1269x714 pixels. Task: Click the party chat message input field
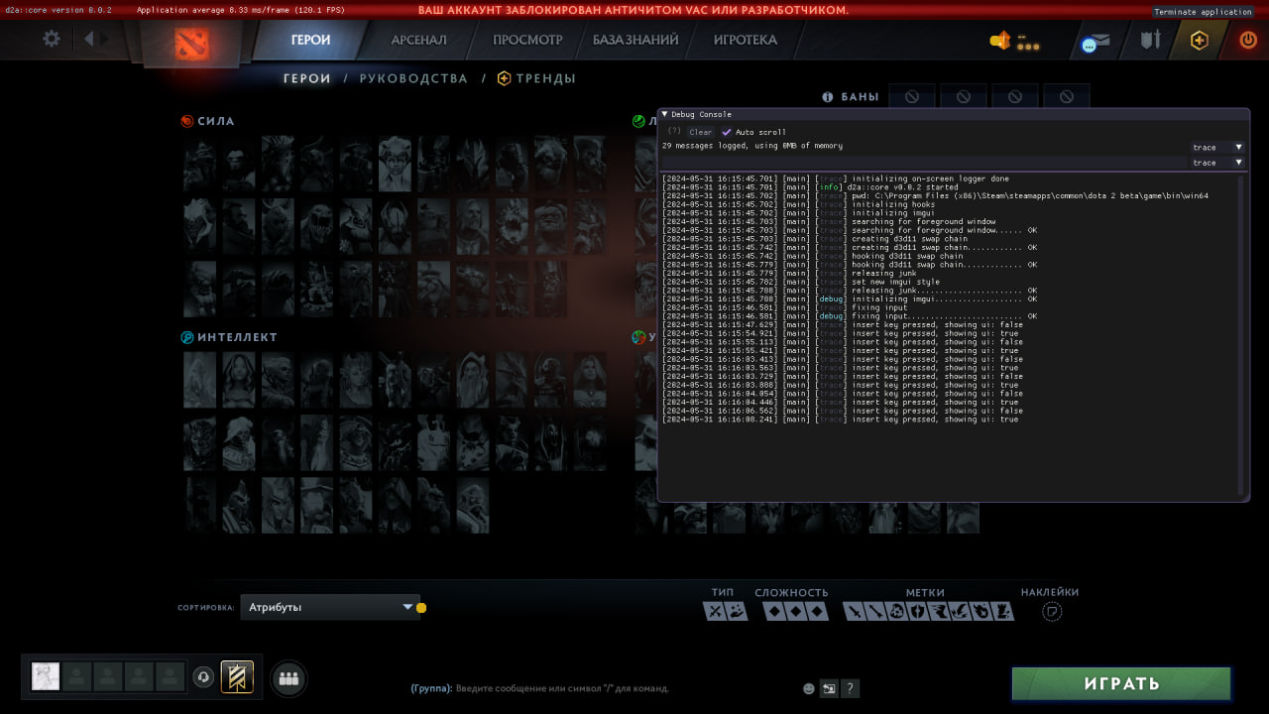pyautogui.click(x=561, y=688)
